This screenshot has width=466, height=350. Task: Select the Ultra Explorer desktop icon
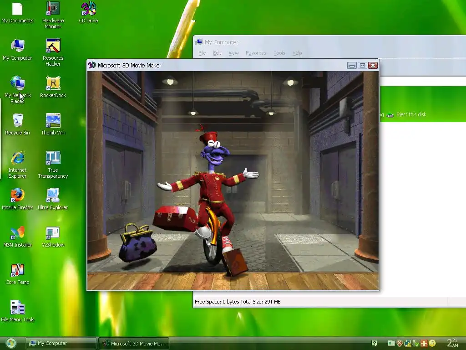point(53,199)
